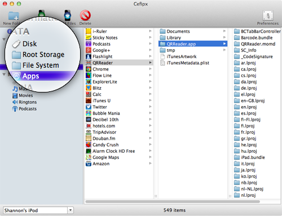Select BCTabBarController folder
This screenshot has height=216, width=282.
pyautogui.click(x=257, y=31)
